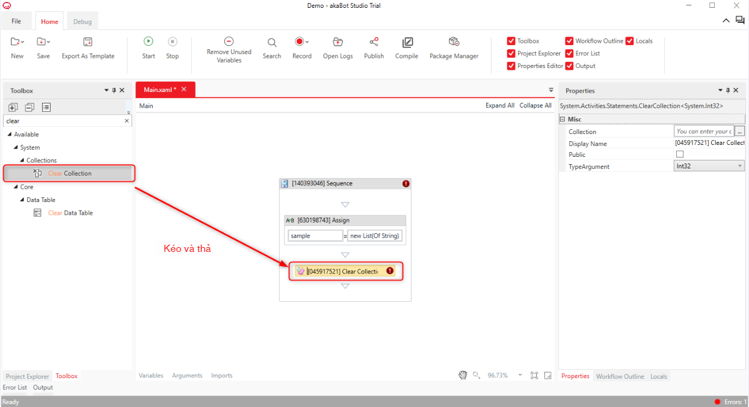This screenshot has width=749, height=407.
Task: Toggle the Workflow Outline checkbox
Action: (x=569, y=41)
